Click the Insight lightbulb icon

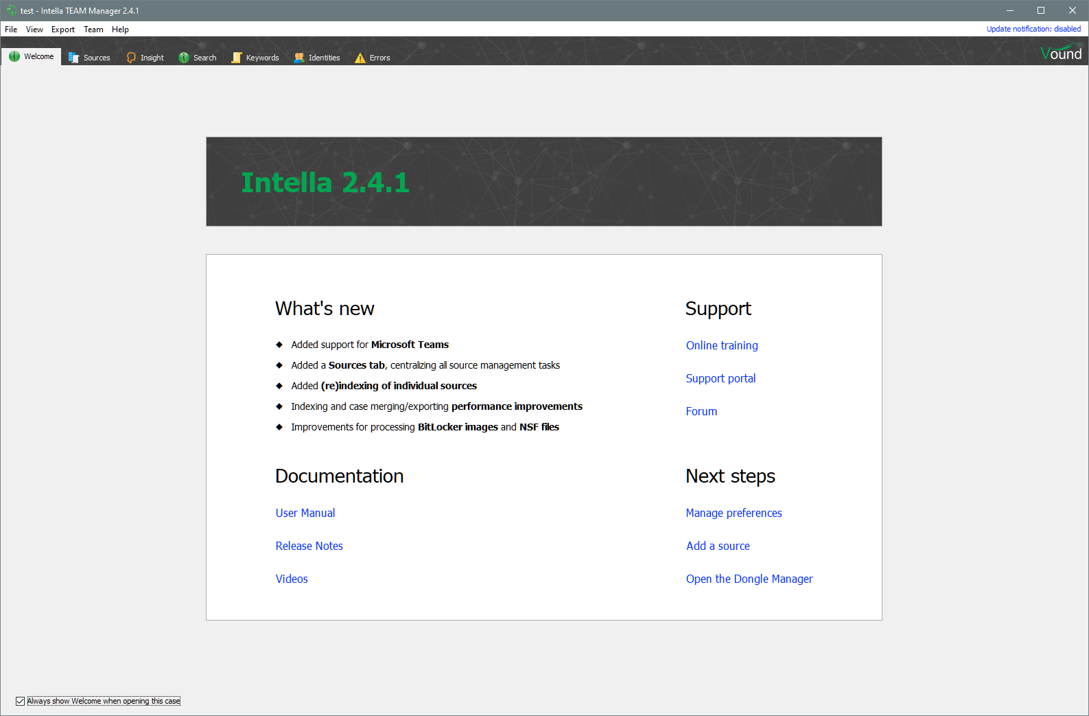click(131, 58)
